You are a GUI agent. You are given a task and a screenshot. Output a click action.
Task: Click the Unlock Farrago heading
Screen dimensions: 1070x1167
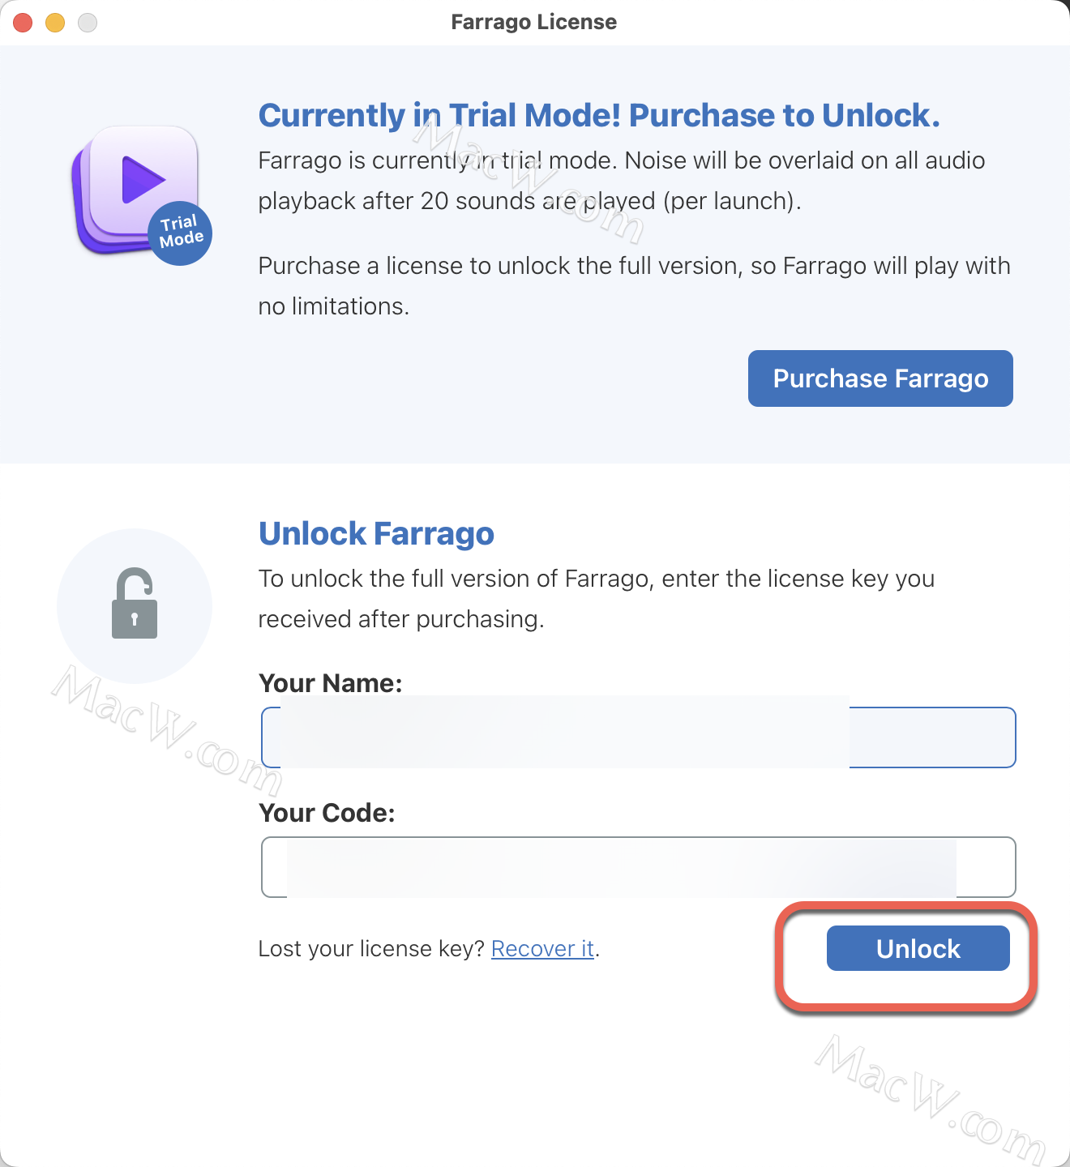tap(376, 534)
